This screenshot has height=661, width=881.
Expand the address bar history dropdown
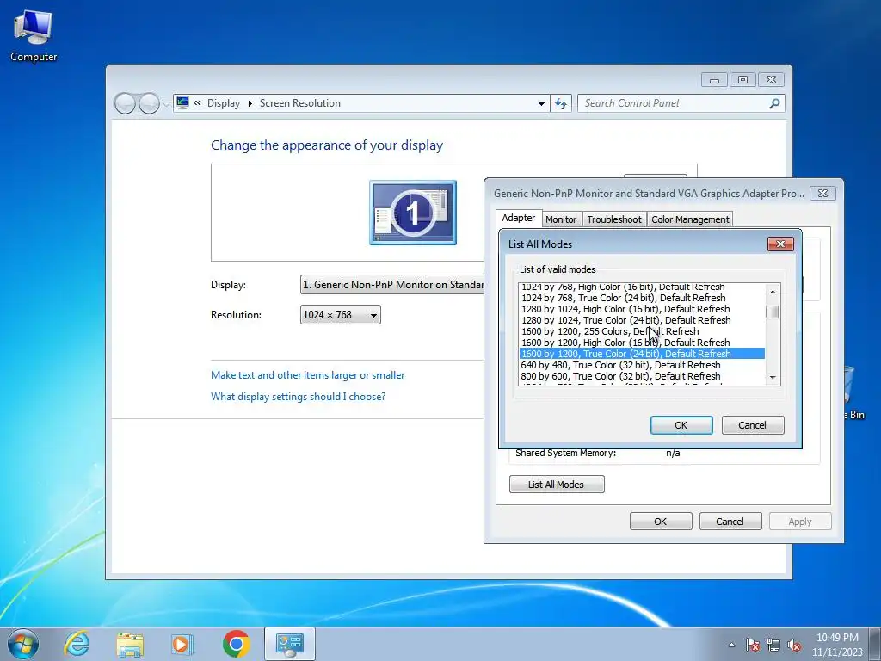(x=541, y=103)
